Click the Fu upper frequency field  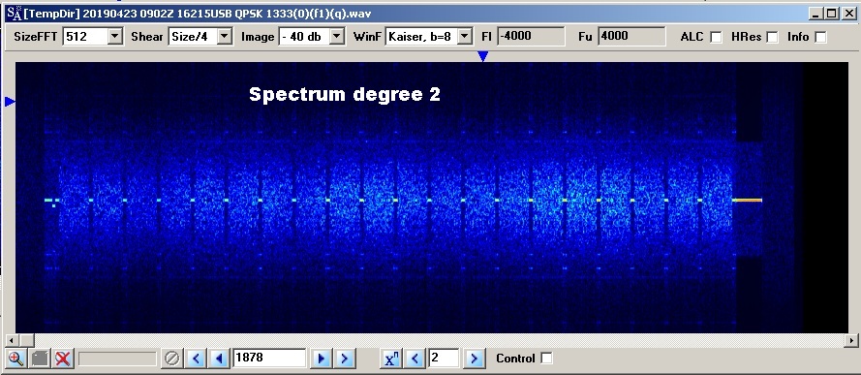(631, 36)
